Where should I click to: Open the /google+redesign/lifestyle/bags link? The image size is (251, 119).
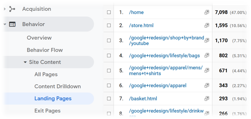[165, 55]
